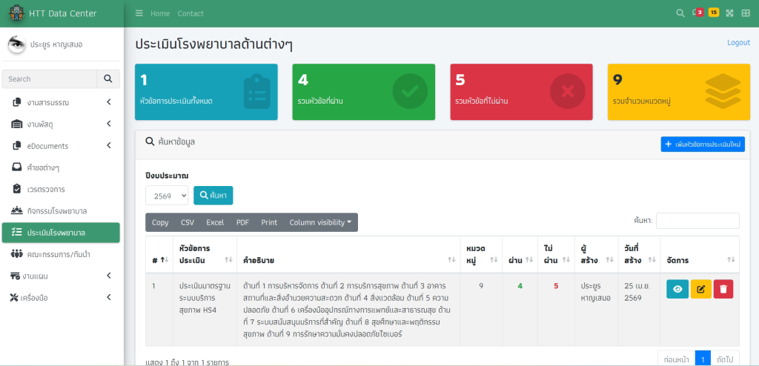Click the table search input field
This screenshot has width=759, height=366.
(x=697, y=221)
